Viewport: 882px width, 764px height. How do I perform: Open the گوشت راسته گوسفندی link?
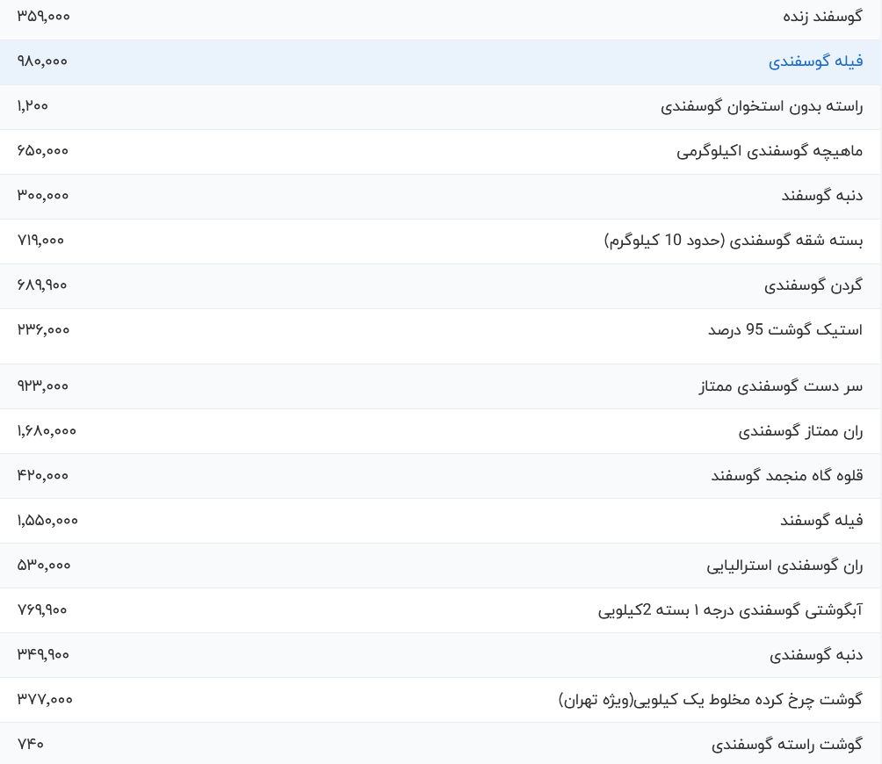[x=786, y=745]
